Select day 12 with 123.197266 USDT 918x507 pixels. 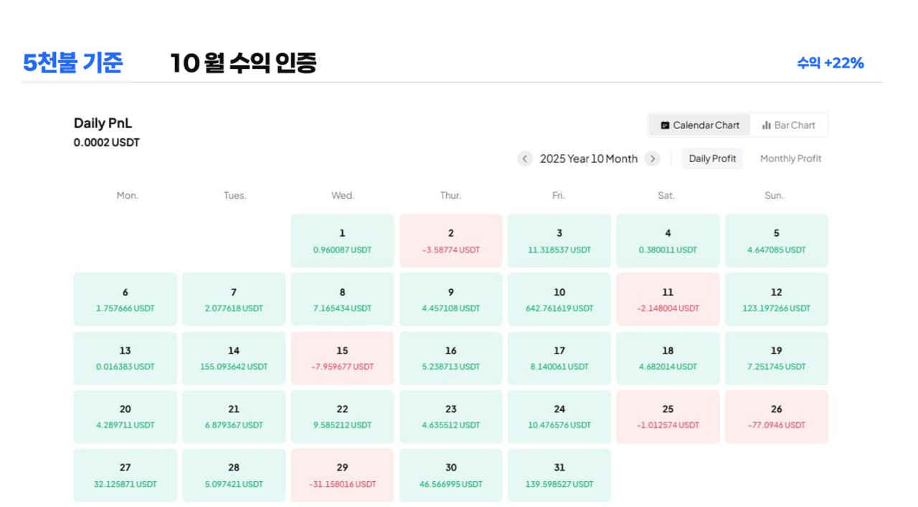[x=777, y=299]
